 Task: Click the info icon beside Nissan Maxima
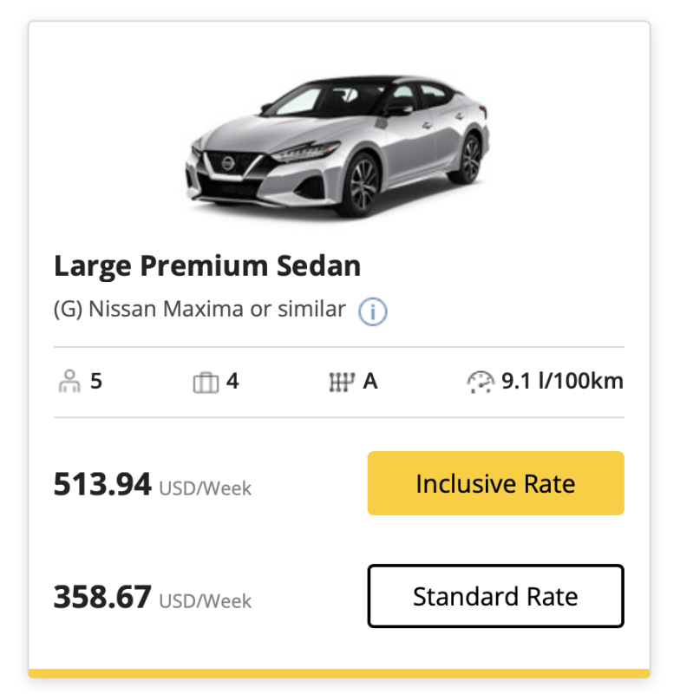[x=373, y=311]
